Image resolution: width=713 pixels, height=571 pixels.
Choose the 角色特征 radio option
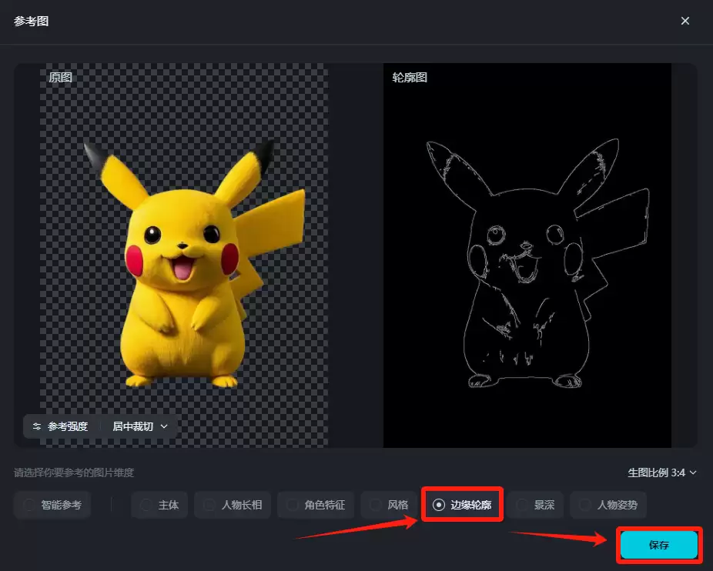click(316, 505)
